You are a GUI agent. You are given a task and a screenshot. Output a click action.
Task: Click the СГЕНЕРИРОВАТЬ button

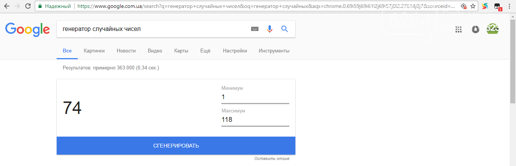click(176, 146)
